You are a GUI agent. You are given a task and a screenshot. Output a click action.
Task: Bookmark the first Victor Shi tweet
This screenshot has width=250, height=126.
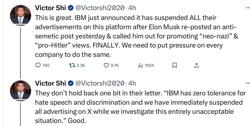click(x=175, y=65)
